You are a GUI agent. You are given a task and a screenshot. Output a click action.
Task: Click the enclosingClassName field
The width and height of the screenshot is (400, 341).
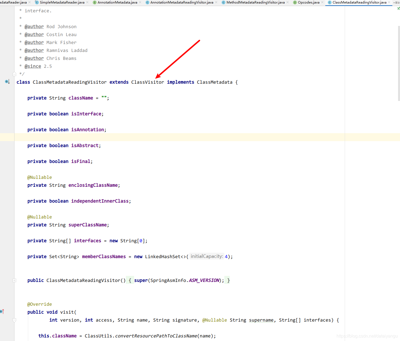(x=93, y=185)
